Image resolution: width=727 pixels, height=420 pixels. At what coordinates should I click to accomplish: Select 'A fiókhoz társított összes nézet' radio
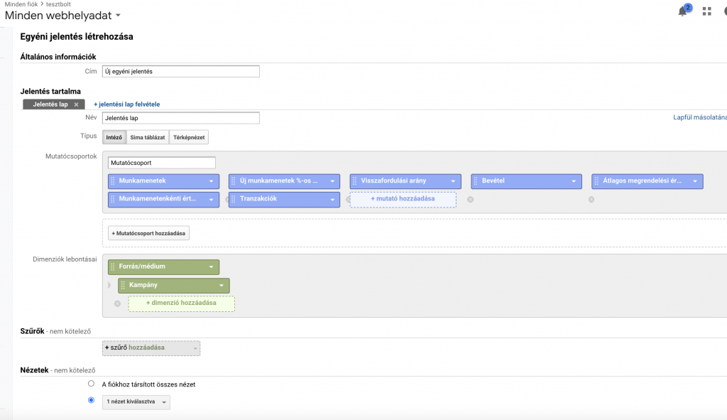(91, 384)
